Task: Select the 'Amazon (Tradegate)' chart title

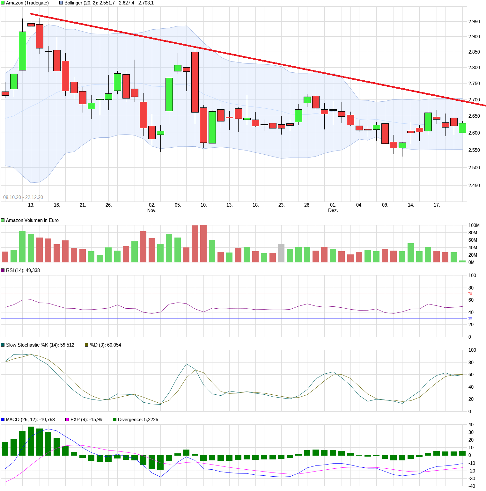Action: (x=27, y=3)
